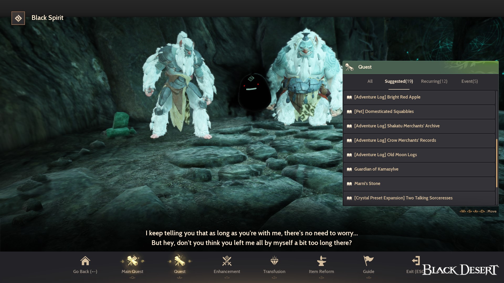
Task: Select the Guardian of Kamasylve quest
Action: pos(419,169)
